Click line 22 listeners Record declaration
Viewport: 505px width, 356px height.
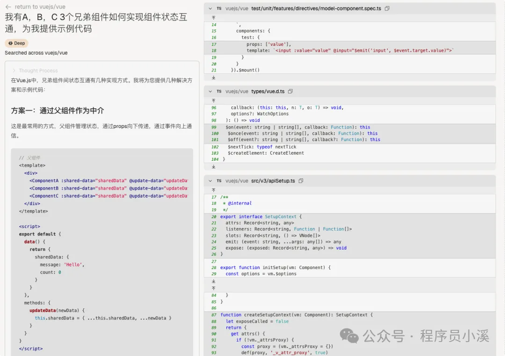289,229
